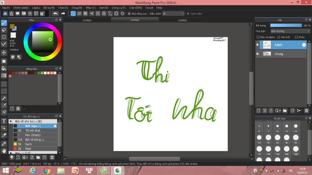Image resolution: width=312 pixels, height=175 pixels.
Task: Click the transparent color swatch
Action: coord(13,35)
